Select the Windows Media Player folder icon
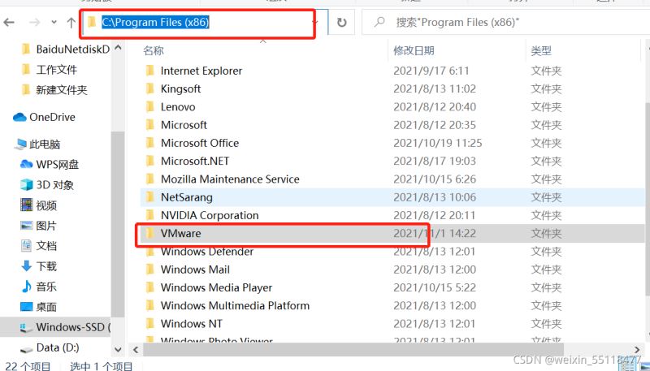Viewport: 650px width, 371px height. [x=150, y=287]
